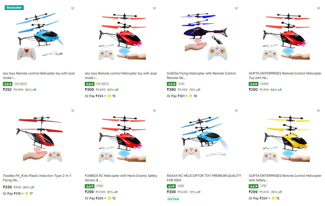This screenshot has width=325, height=206.
Task: Click heart icon on ₹290 GUPTA ENTERPRISES helicopter
Action: (318, 8)
